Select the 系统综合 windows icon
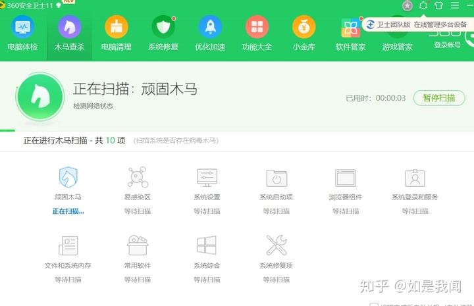Image resolution: width=474 pixels, height=306 pixels. click(207, 245)
